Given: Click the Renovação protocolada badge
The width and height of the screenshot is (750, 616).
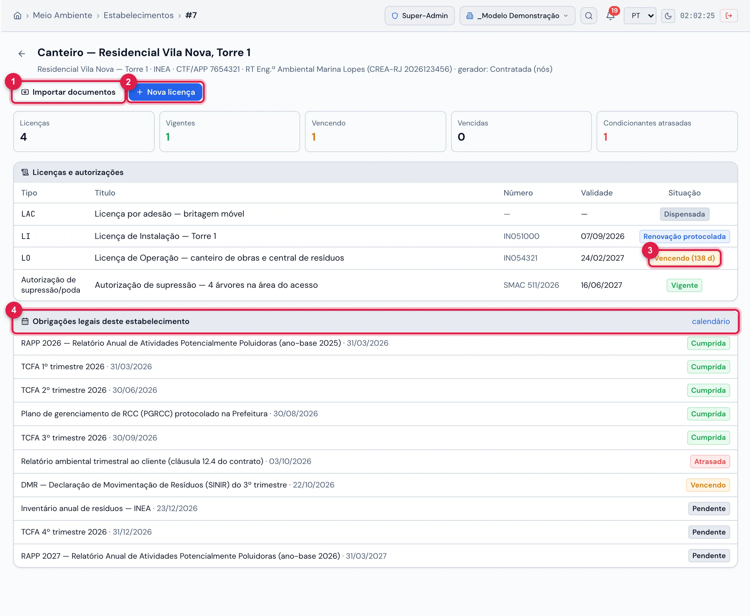Looking at the screenshot, I should pyautogui.click(x=684, y=237).
